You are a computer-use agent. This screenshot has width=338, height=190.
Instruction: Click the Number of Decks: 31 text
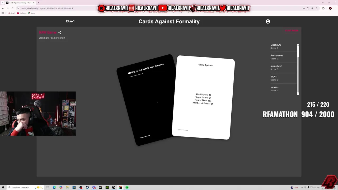pos(203,103)
